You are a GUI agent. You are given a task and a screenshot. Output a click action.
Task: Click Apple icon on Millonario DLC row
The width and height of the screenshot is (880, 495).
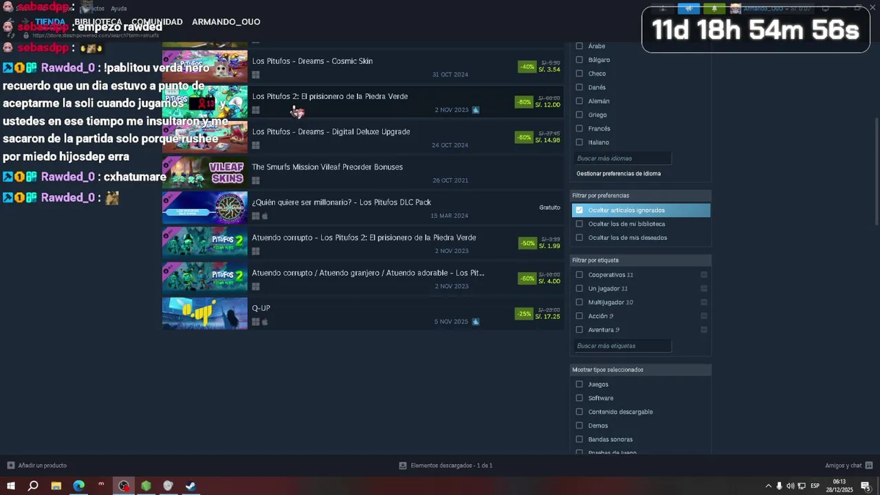coord(265,216)
